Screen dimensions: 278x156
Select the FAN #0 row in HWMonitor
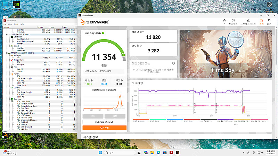pyautogui.click(x=40, y=69)
